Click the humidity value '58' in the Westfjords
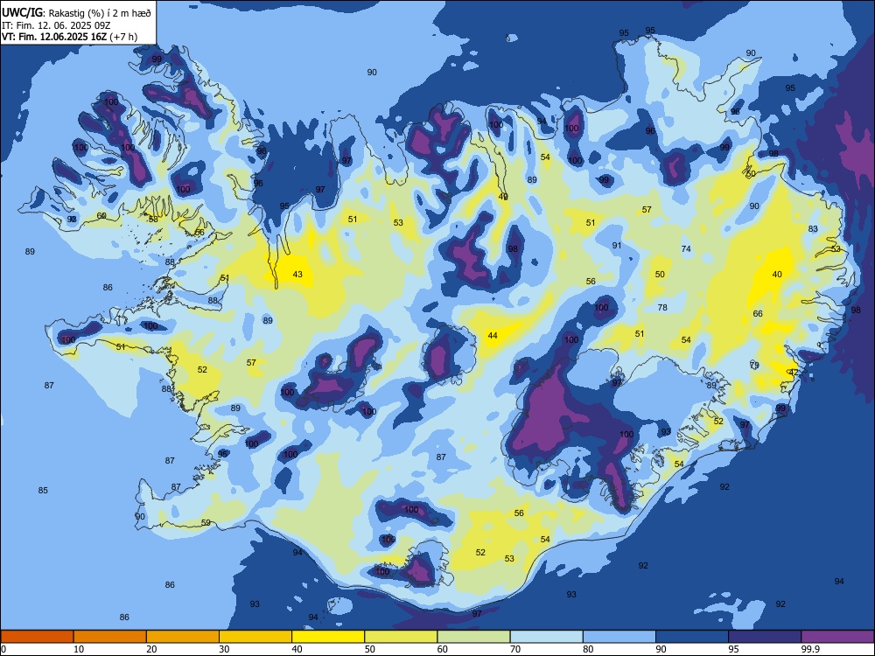The image size is (875, 656). point(153,220)
